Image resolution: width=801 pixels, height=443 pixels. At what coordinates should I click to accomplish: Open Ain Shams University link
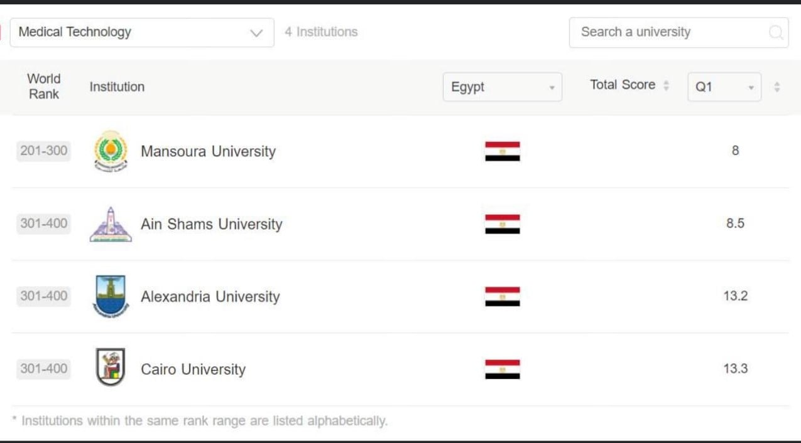coord(211,224)
